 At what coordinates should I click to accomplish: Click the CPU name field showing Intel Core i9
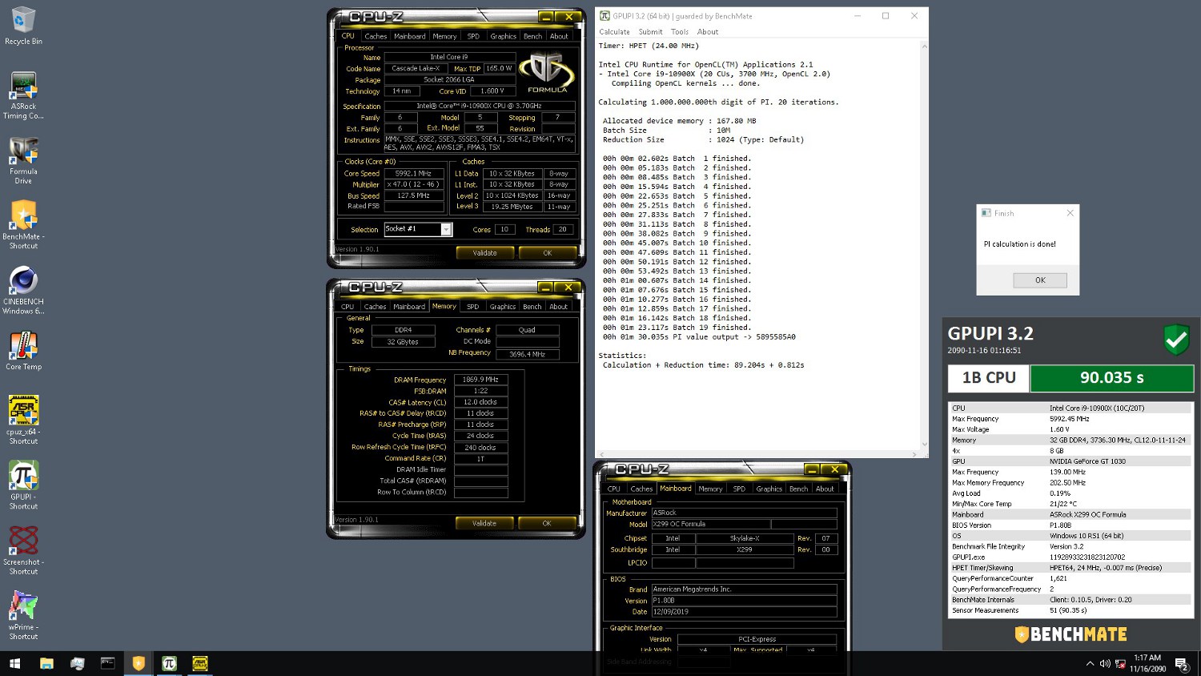coord(448,57)
